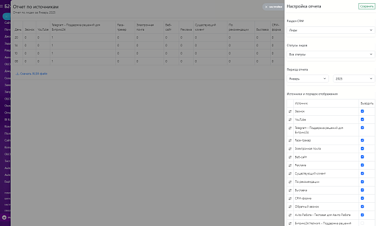The image size is (376, 226).
Task: Open the report month dropdown
Action: [x=308, y=79]
